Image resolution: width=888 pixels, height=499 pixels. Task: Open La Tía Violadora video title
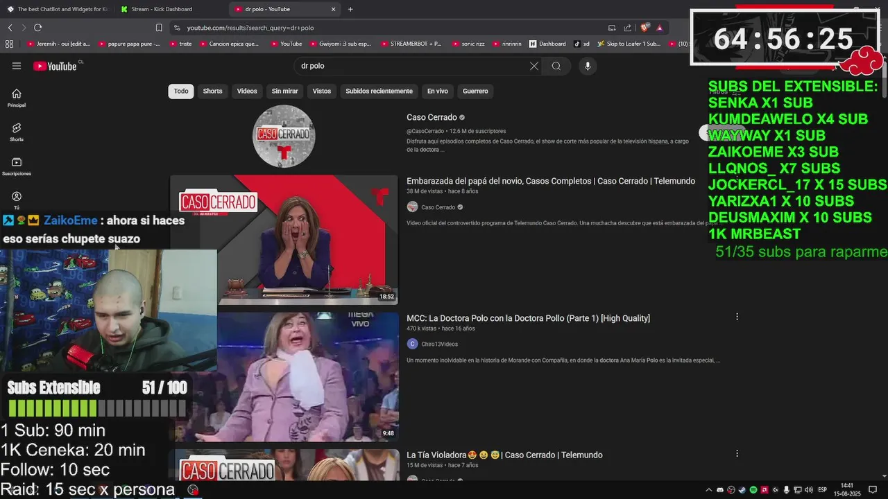[504, 455]
